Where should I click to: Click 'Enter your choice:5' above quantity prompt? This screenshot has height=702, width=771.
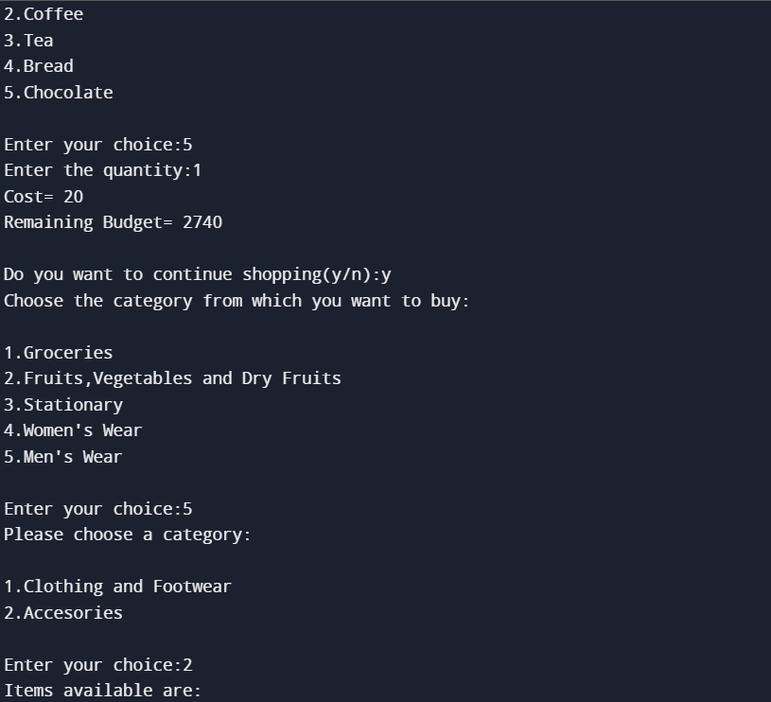click(97, 145)
